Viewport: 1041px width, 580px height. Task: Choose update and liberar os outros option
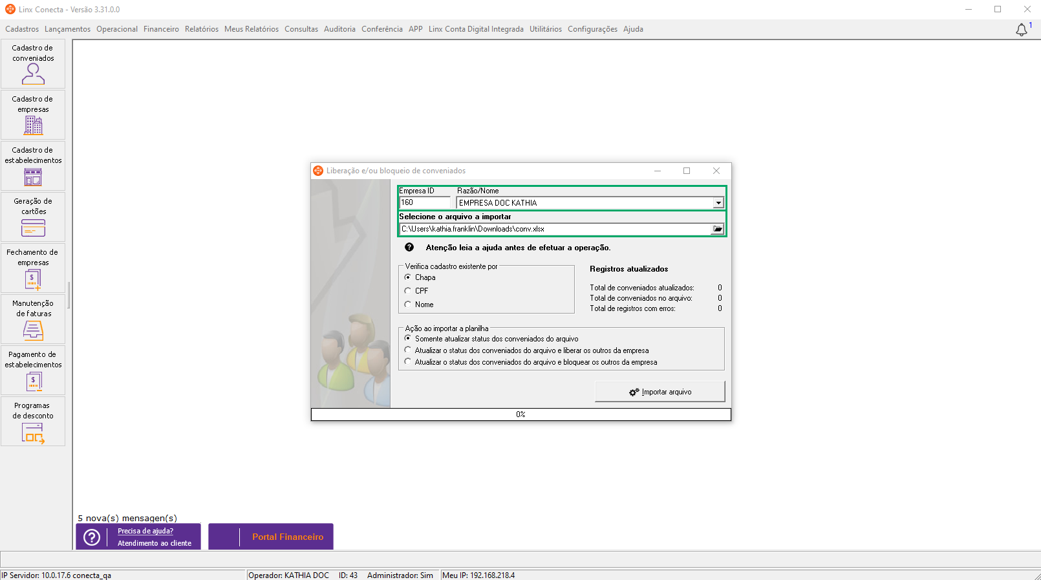408,350
